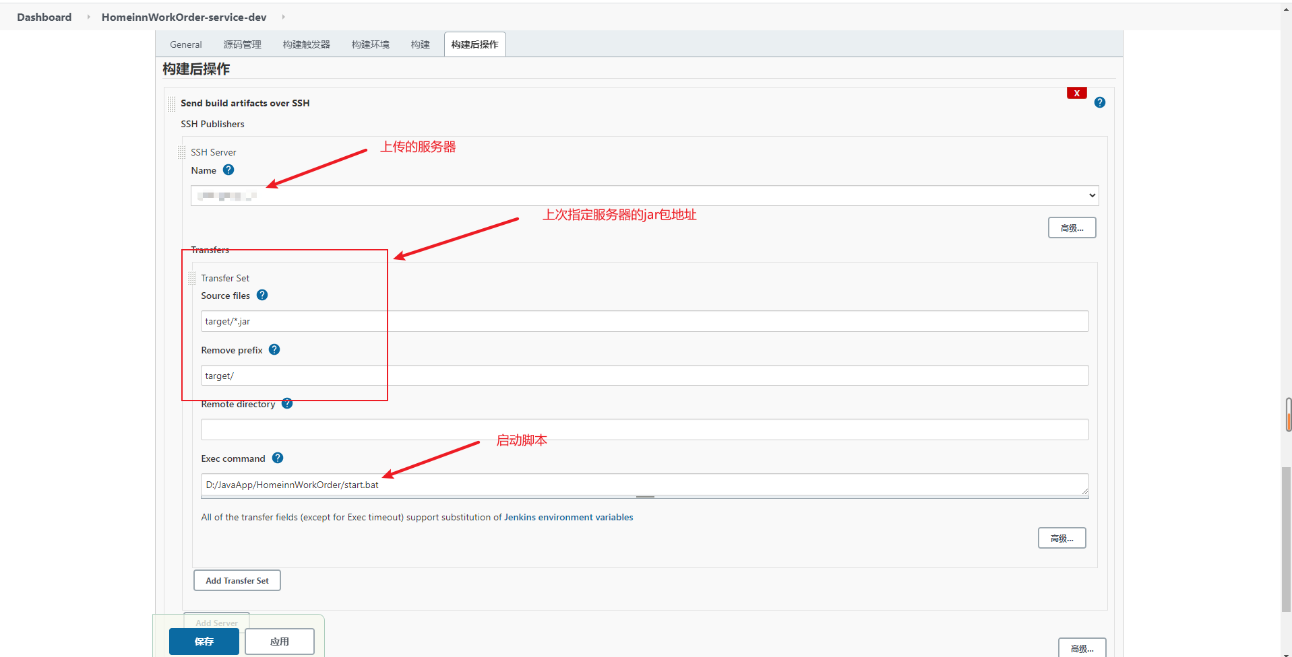This screenshot has width=1292, height=657.
Task: Switch to the 构建 tab
Action: point(421,44)
